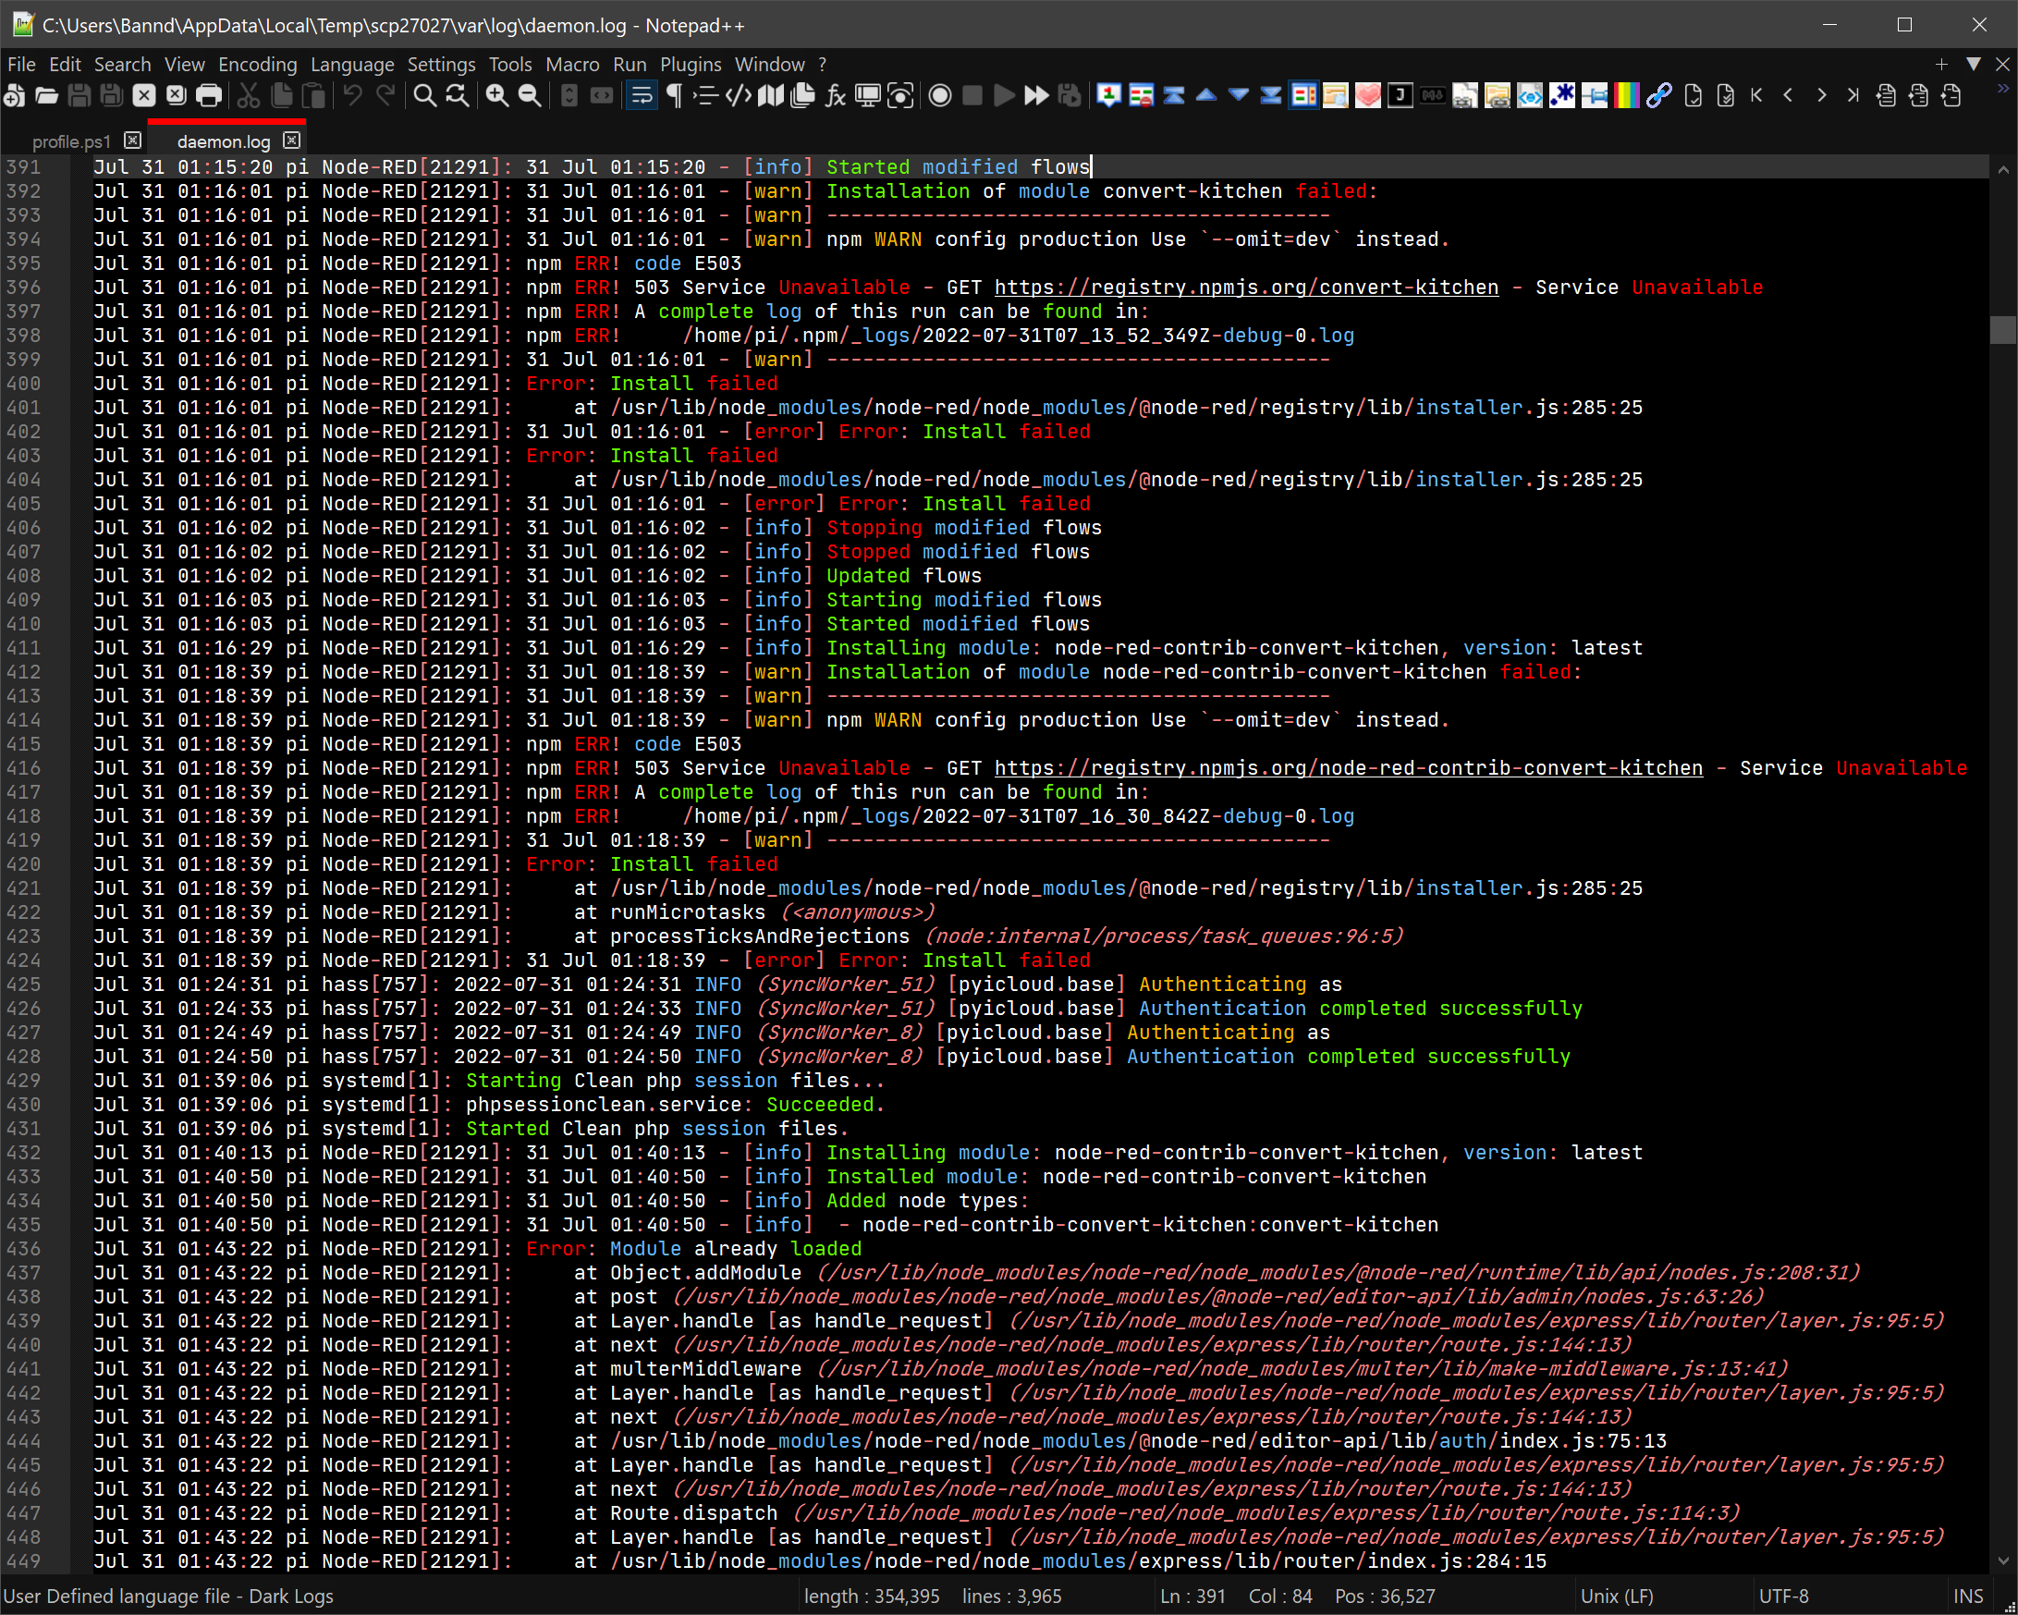Click the plus button at menu bar right
This screenshot has width=2018, height=1615.
point(1941,65)
